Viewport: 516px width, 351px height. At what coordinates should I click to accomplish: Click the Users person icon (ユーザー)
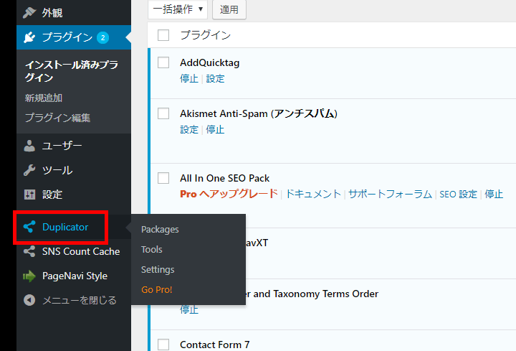[x=29, y=146]
